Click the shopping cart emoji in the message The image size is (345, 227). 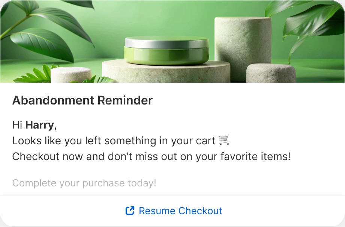point(224,141)
